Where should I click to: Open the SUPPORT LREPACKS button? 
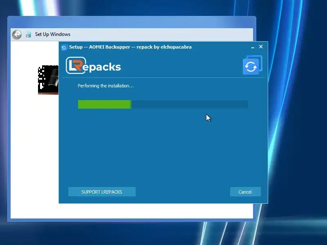102,192
